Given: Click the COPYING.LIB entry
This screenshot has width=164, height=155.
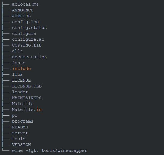Looking at the screenshot, I should [x=27, y=45].
